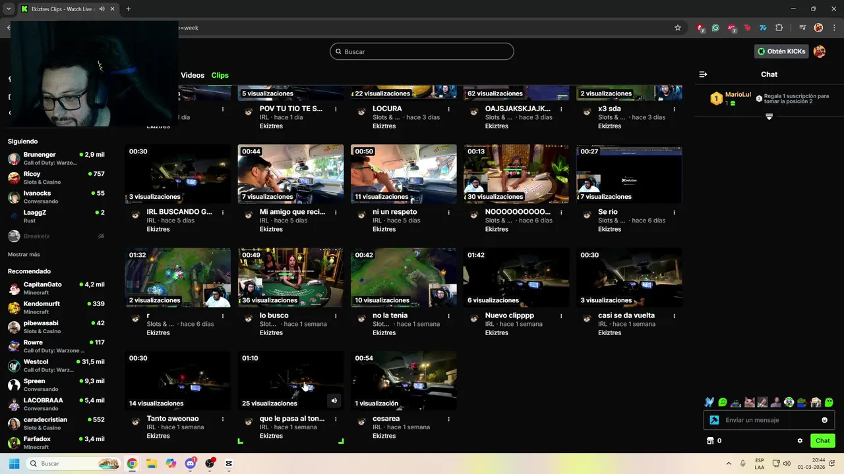The width and height of the screenshot is (844, 474).
Task: Play the 'no la tenia' clip thumbnail
Action: (404, 278)
